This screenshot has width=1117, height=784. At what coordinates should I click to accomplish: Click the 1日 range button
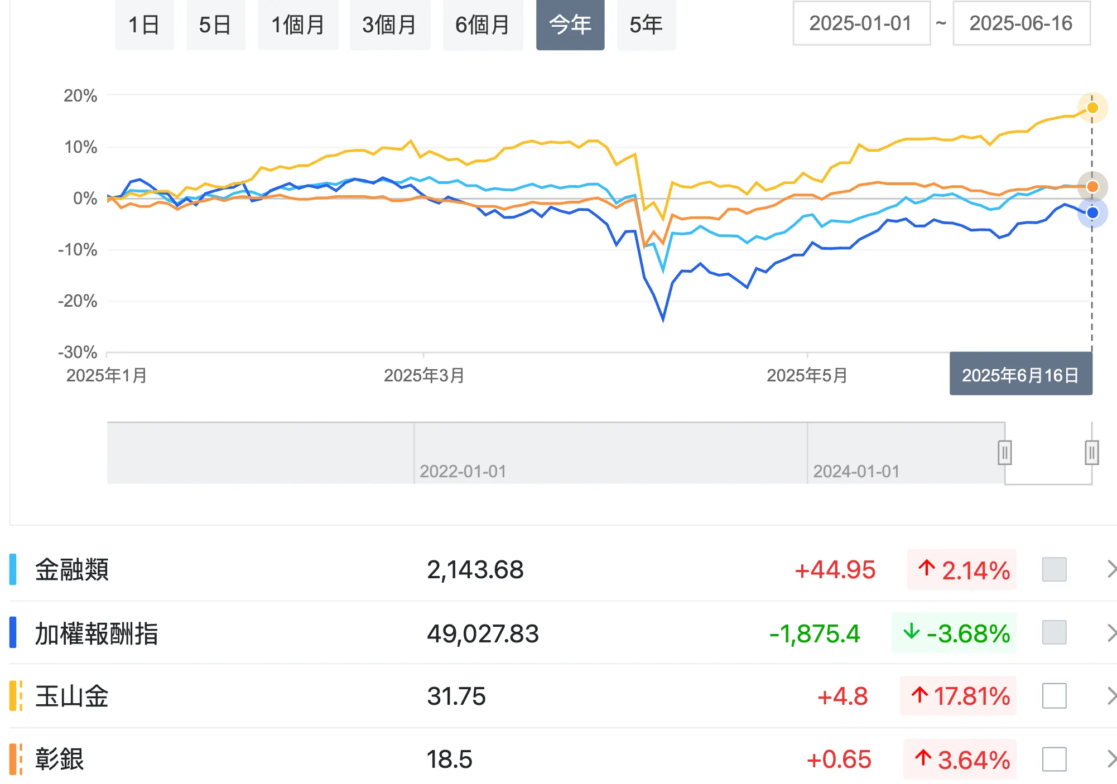144,25
